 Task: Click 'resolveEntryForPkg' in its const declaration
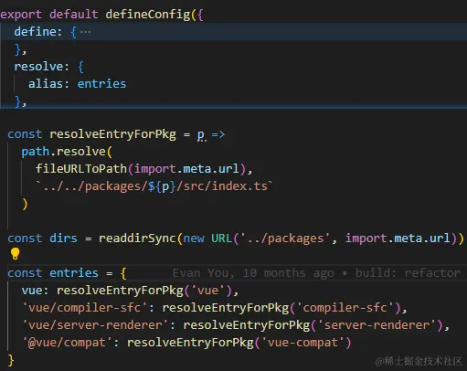(112, 134)
